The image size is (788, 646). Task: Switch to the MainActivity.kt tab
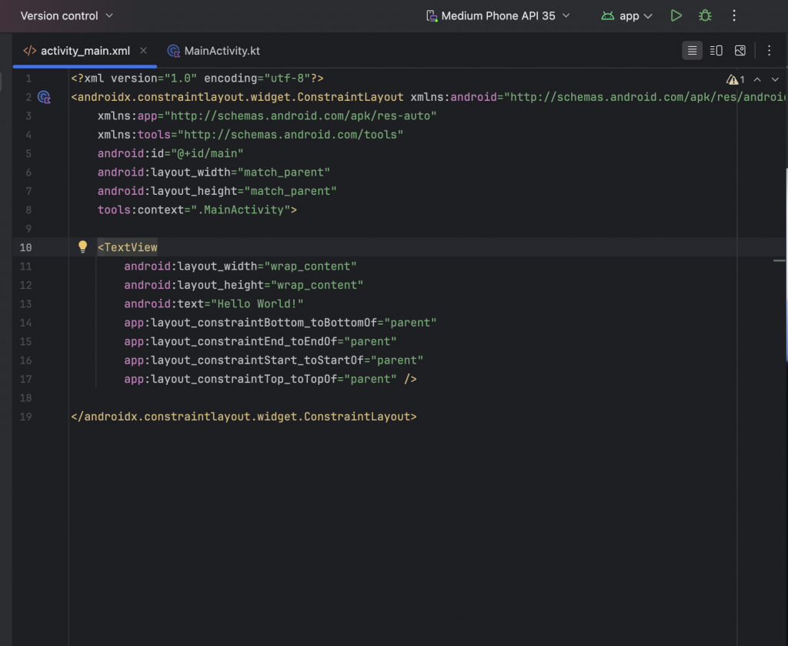coord(213,51)
